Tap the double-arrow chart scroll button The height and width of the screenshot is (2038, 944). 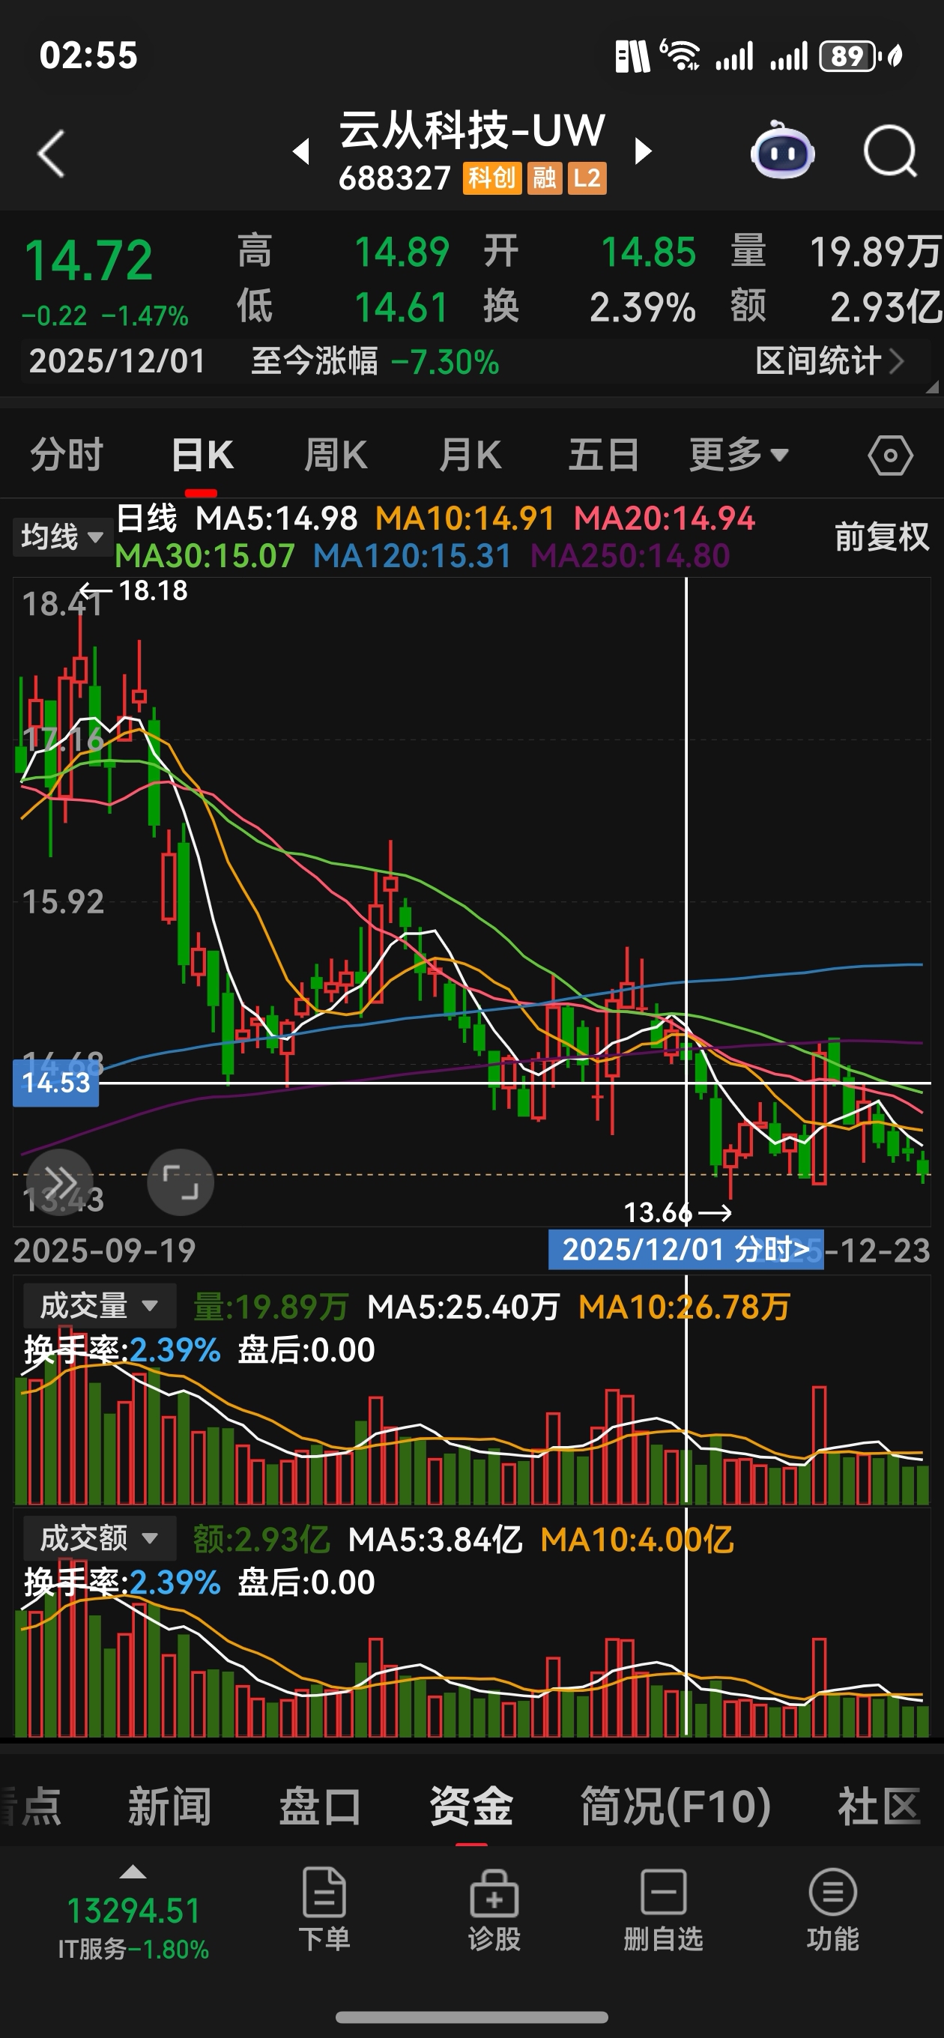click(59, 1182)
